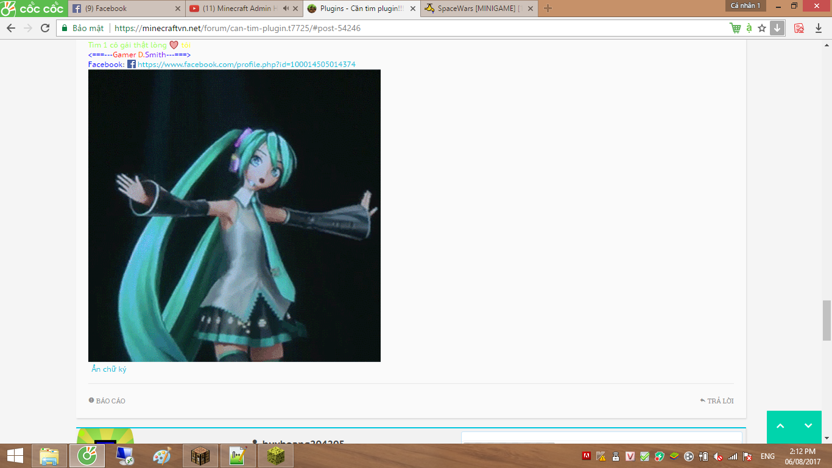Open the network signal bars tray icon

tap(733, 456)
